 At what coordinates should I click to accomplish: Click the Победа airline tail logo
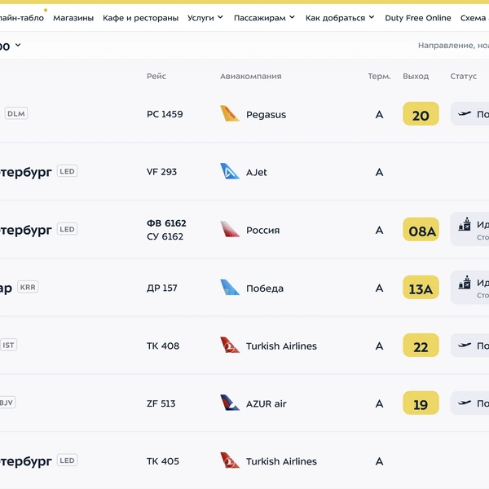pyautogui.click(x=230, y=287)
